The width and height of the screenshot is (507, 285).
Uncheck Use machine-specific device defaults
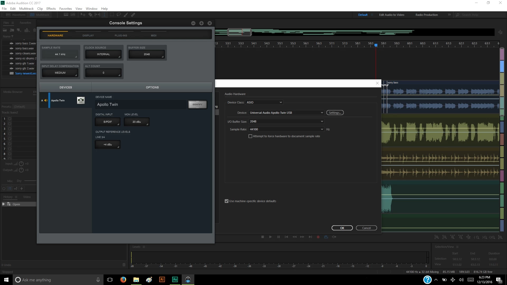227,201
